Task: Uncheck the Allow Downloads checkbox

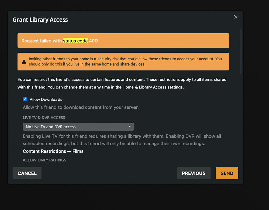Action: point(25,99)
